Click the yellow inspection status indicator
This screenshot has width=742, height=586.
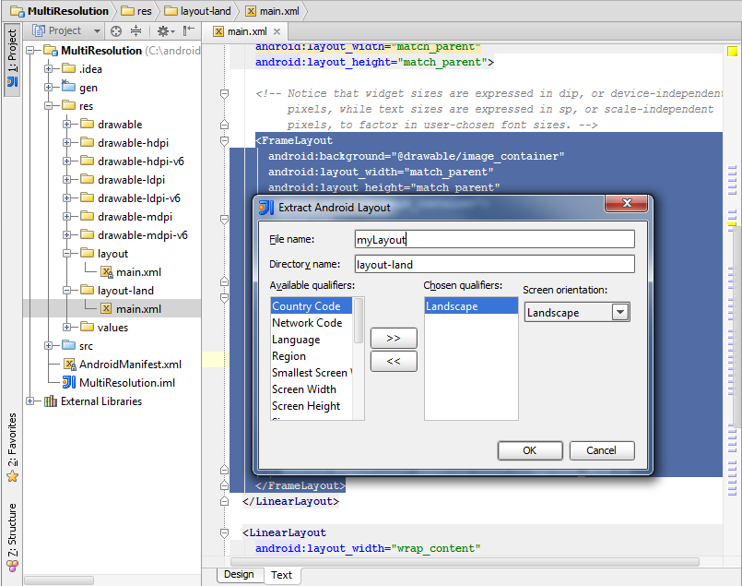pos(732,51)
